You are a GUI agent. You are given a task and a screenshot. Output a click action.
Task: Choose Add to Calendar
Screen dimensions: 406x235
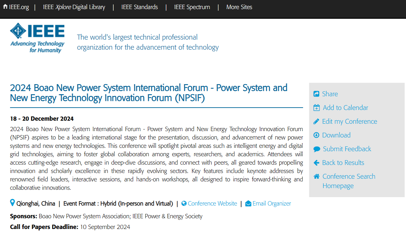tap(345, 108)
